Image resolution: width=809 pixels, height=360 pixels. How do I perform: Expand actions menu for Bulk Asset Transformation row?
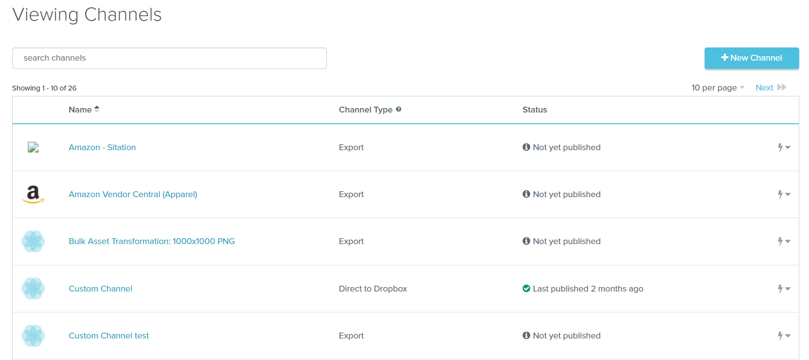pyautogui.click(x=784, y=241)
